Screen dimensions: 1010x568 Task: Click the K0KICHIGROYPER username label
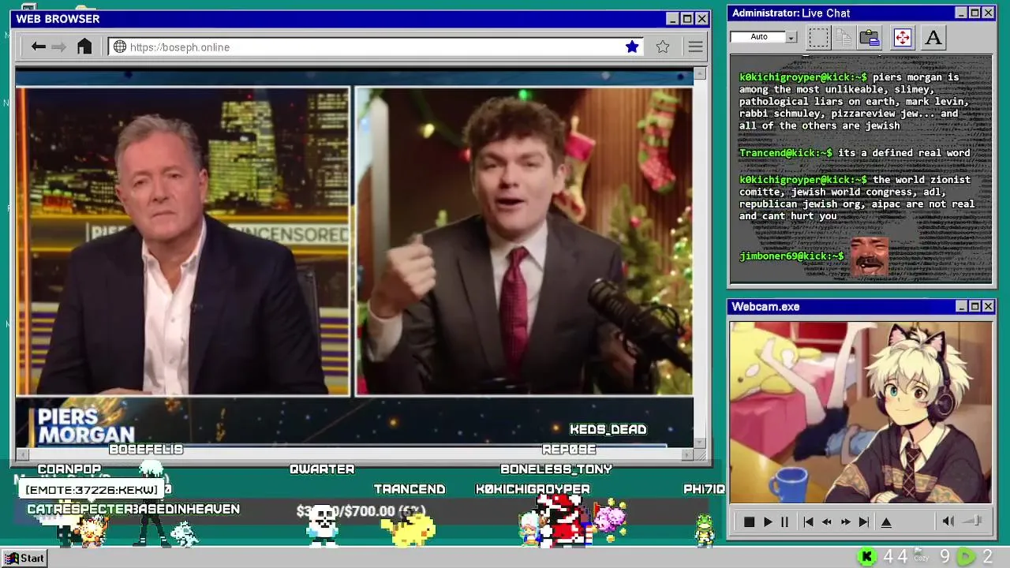tap(533, 489)
